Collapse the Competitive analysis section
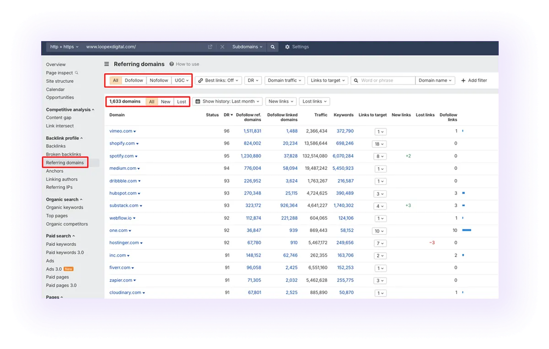Image resolution: width=549 pixels, height=349 pixels. [x=70, y=110]
